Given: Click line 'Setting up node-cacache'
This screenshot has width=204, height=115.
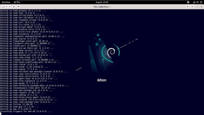Looking at the screenshot, I should 29,100.
